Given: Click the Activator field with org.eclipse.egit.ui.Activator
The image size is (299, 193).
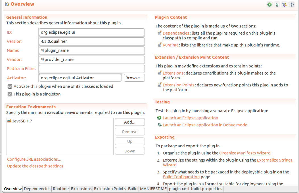Looking at the screenshot, I should (80, 78).
